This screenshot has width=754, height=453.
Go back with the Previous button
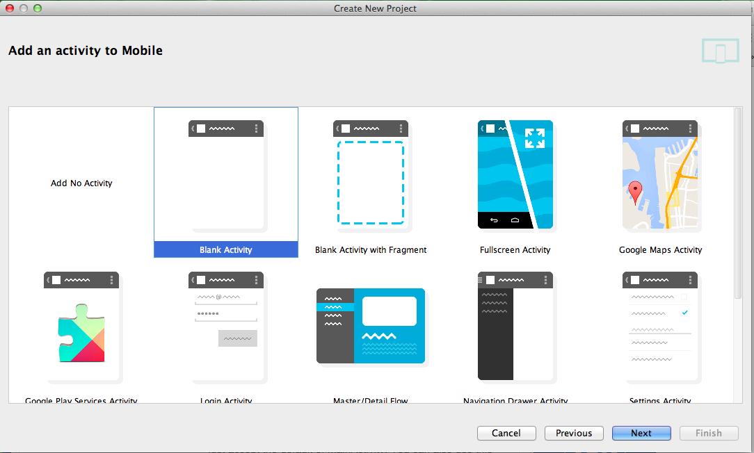[574, 433]
